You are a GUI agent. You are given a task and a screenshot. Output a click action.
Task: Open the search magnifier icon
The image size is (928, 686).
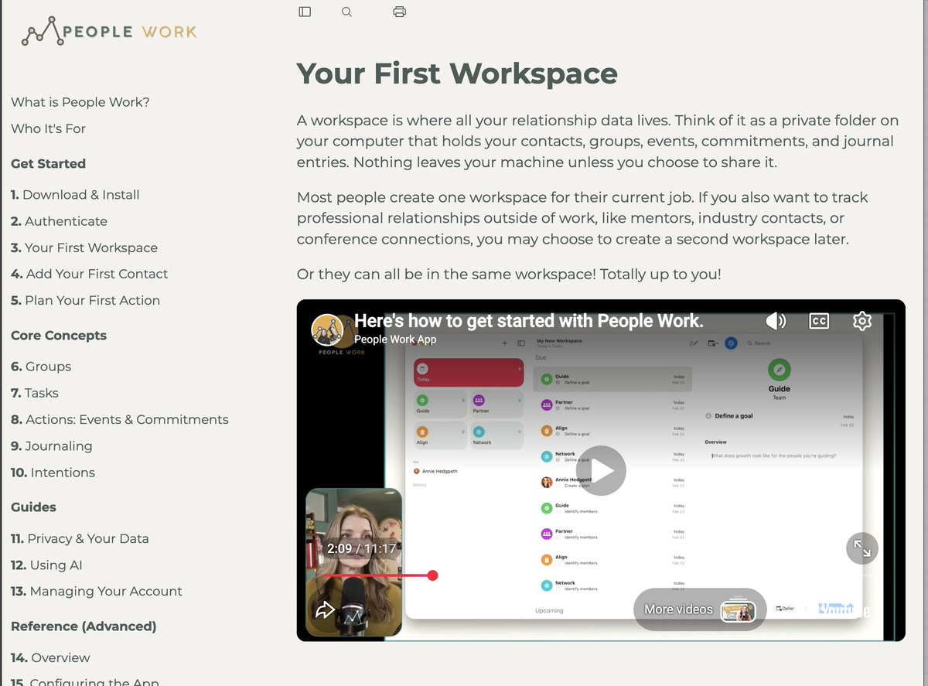point(346,12)
